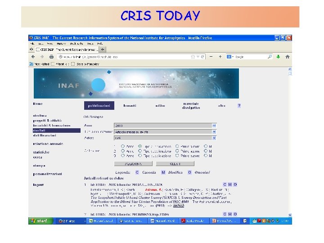Open the History menu
Screen dimensions: 324x243
click(x=61, y=44)
